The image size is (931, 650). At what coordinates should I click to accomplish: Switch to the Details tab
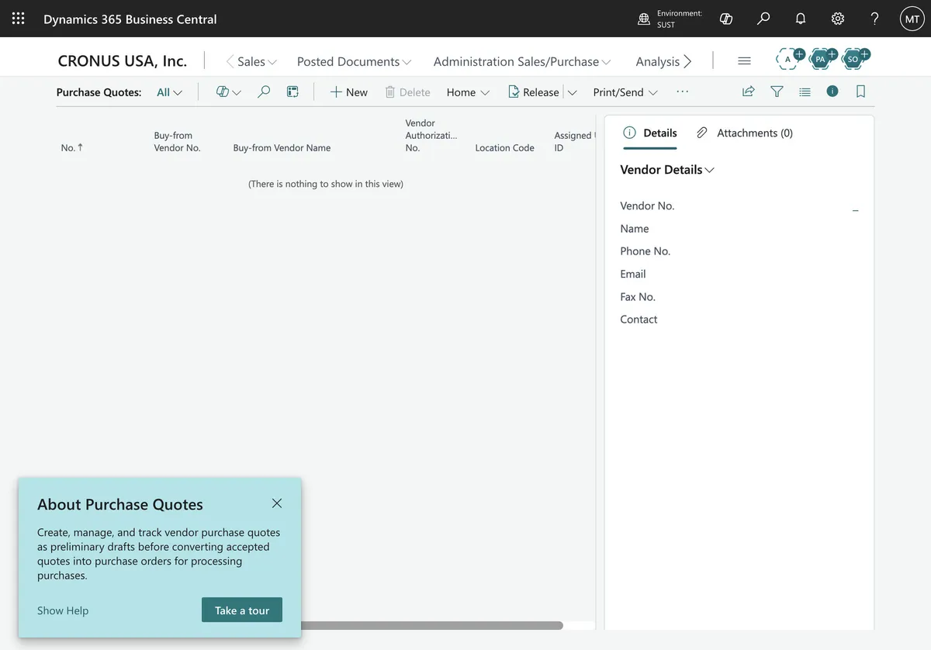coord(650,133)
